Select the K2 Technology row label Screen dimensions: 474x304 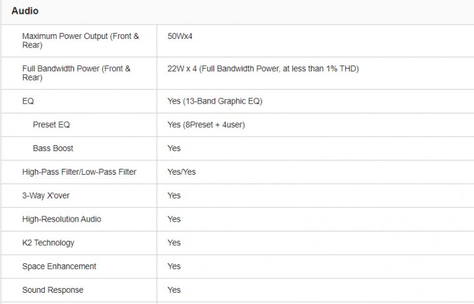click(x=48, y=243)
